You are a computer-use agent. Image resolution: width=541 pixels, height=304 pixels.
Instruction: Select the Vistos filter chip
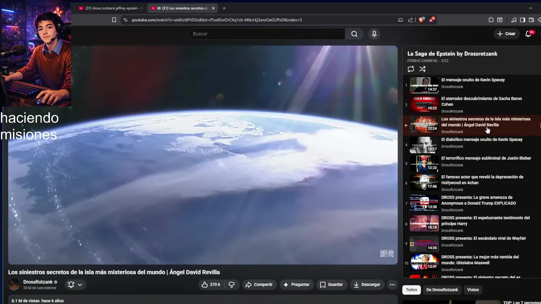(473, 290)
